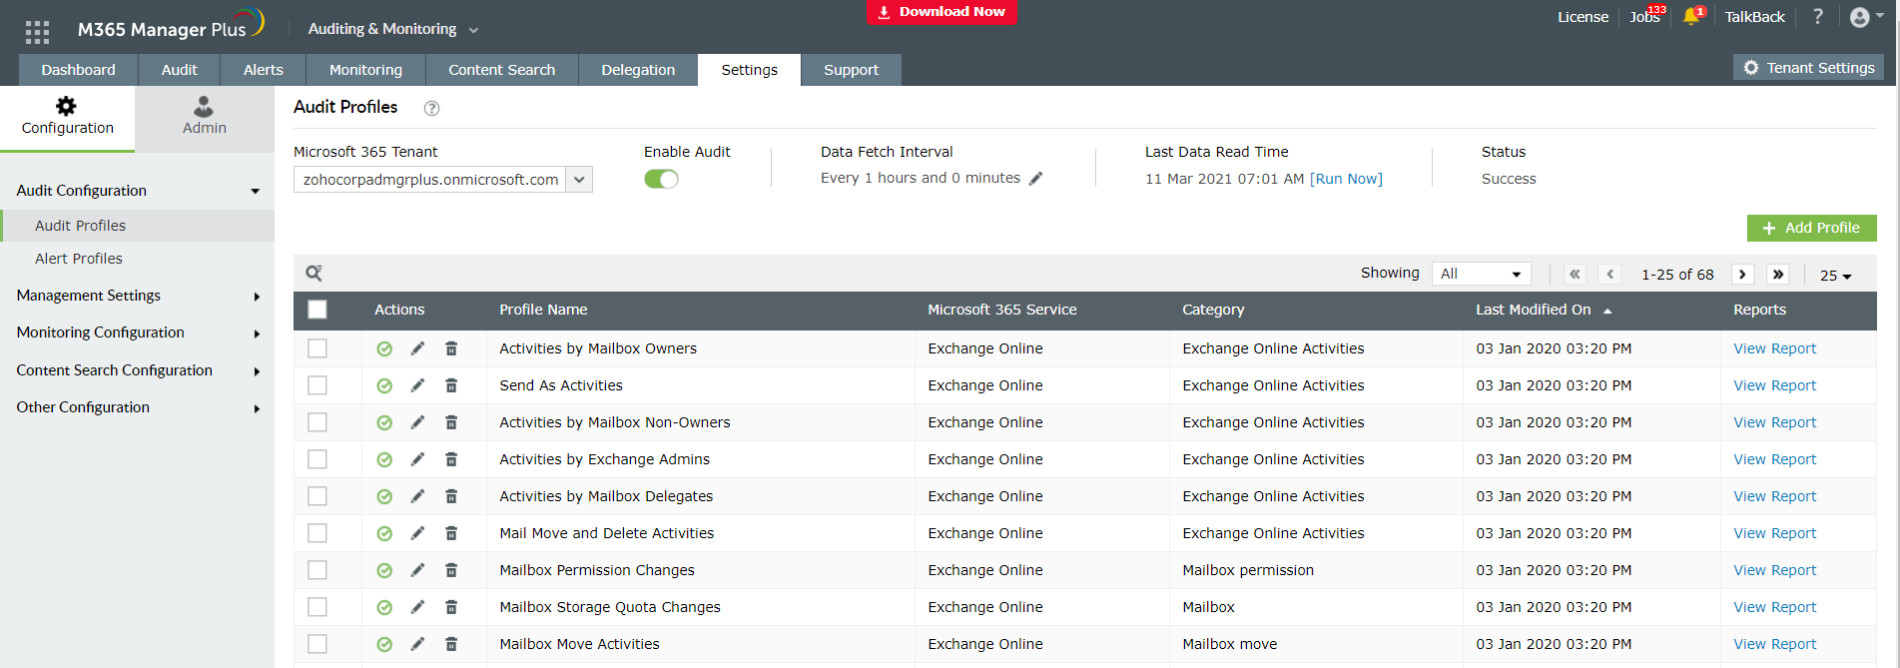Open the Content Search tab

(501, 70)
